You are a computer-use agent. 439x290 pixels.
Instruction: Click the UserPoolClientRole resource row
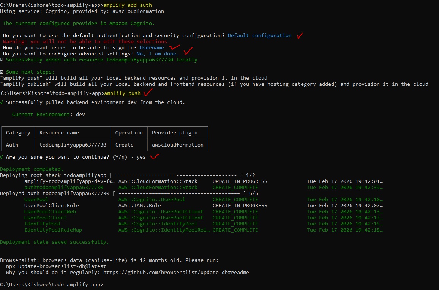point(52,206)
